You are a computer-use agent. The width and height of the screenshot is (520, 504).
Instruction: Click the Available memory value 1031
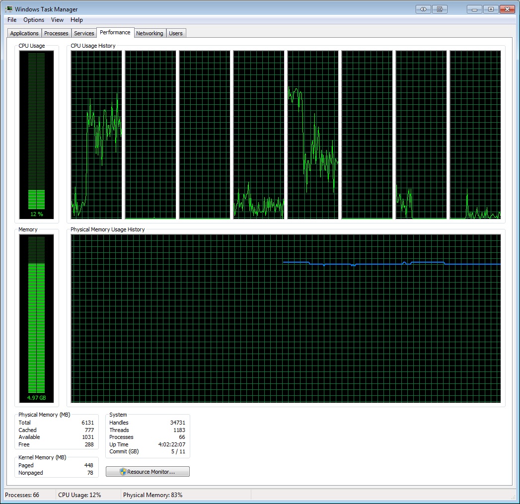(x=88, y=437)
